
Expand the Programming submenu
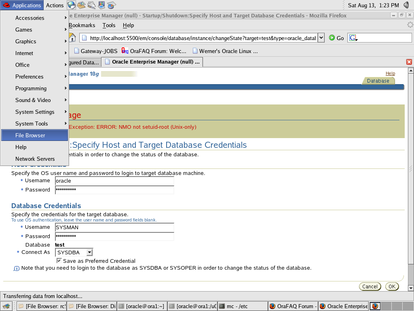[35, 88]
